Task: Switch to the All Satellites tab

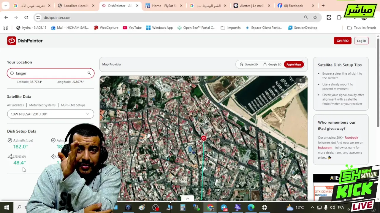Action: point(15,105)
